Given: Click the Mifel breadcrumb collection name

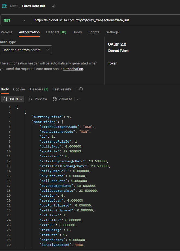Looking at the screenshot, I should click(14, 6).
